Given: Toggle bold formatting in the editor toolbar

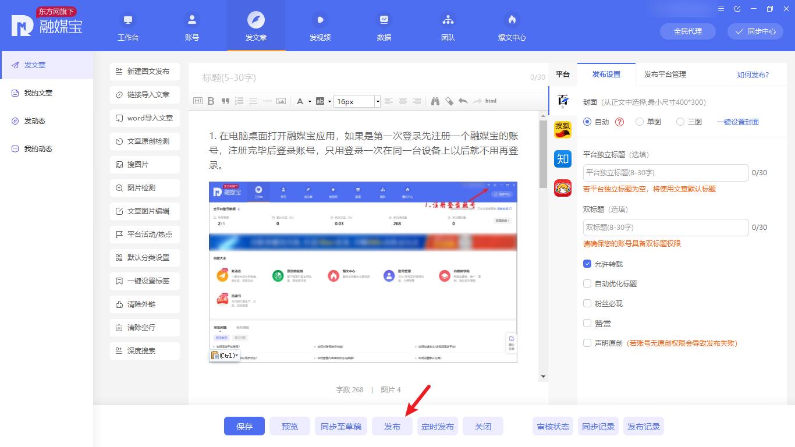Looking at the screenshot, I should 211,101.
